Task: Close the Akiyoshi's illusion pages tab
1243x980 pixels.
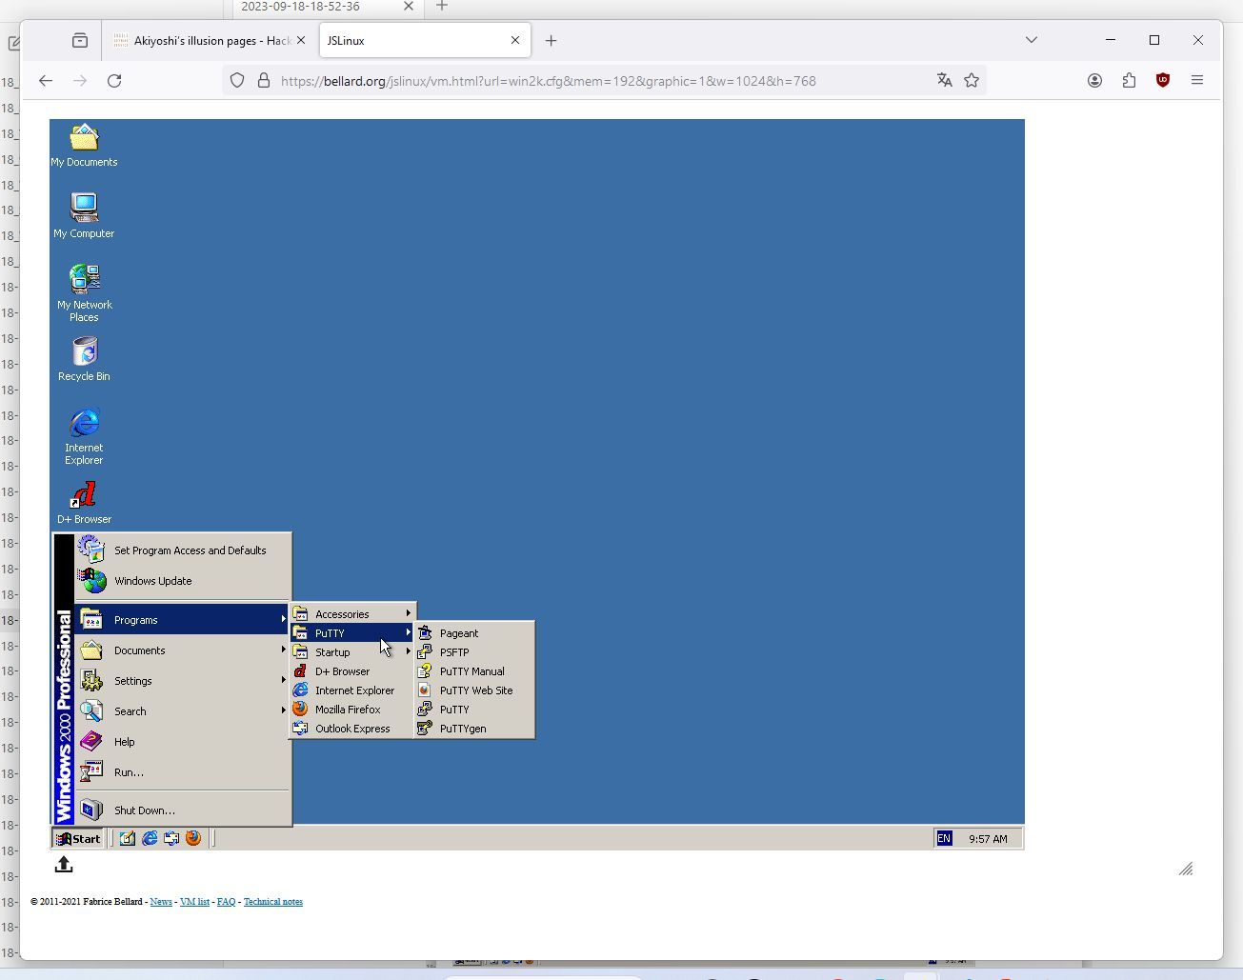Action: coord(301,40)
